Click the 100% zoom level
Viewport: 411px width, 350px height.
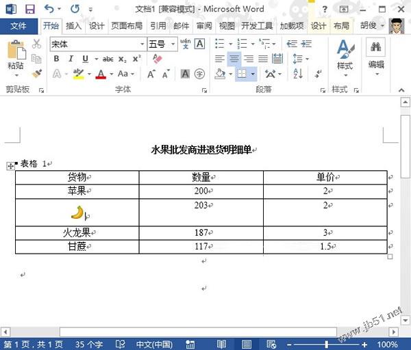(x=388, y=345)
